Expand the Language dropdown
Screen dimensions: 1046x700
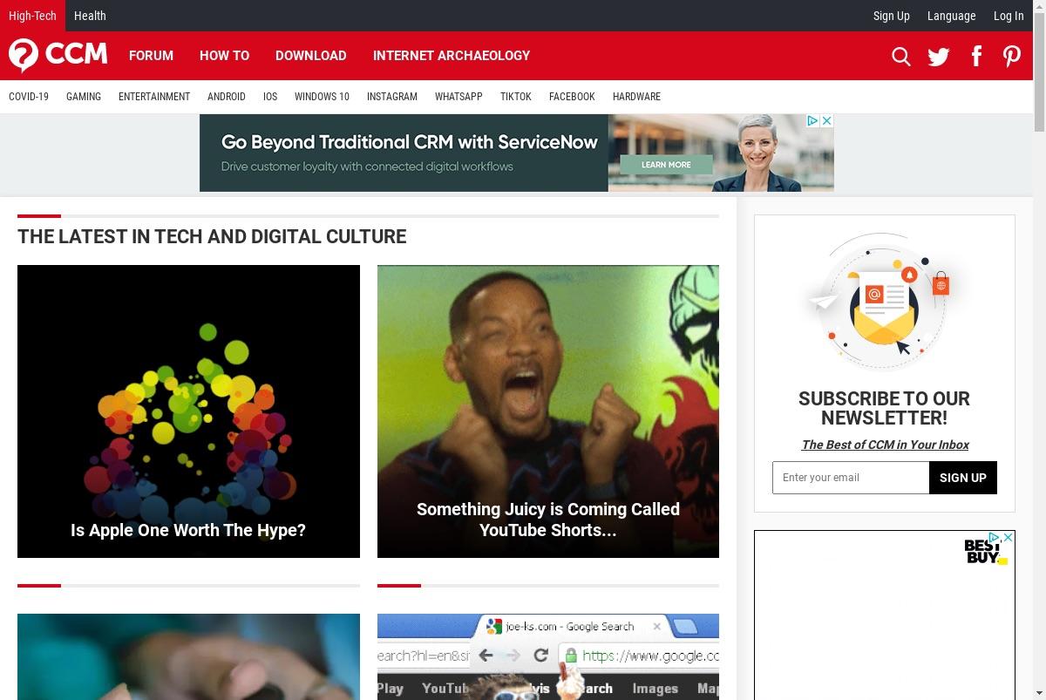coord(951,16)
